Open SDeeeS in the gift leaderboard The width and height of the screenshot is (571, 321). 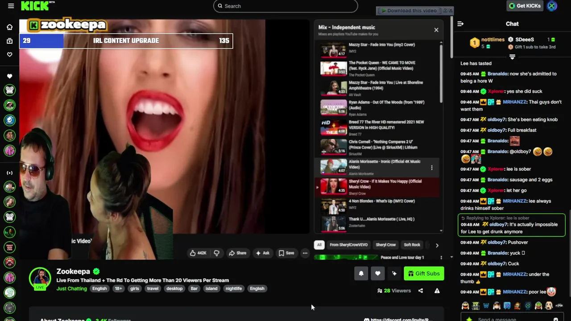point(525,40)
